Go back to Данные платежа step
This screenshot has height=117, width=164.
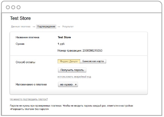tap(21, 27)
